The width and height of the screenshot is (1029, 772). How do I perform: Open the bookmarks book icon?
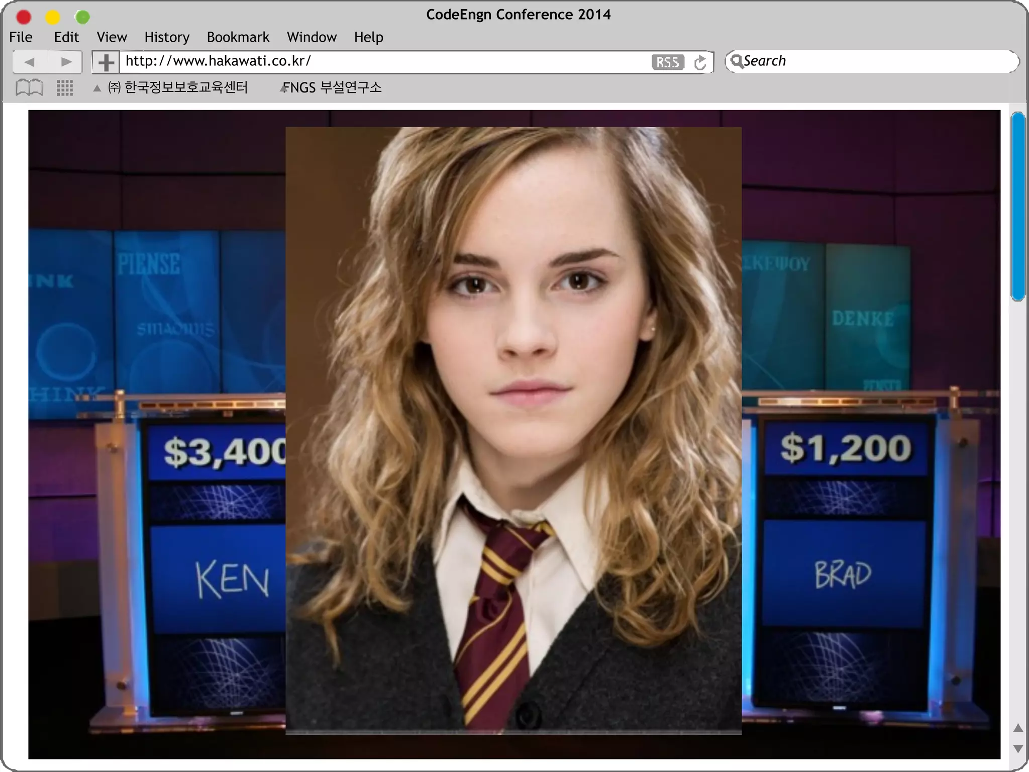(x=29, y=87)
